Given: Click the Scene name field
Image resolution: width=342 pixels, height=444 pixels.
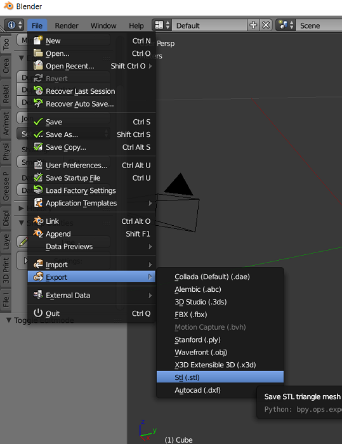Looking at the screenshot, I should (319, 25).
